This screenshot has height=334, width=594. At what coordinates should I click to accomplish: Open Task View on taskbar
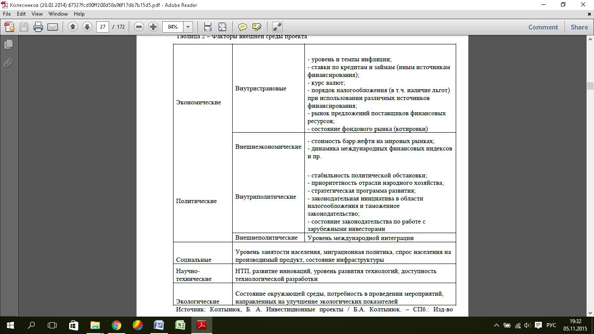click(x=52, y=325)
